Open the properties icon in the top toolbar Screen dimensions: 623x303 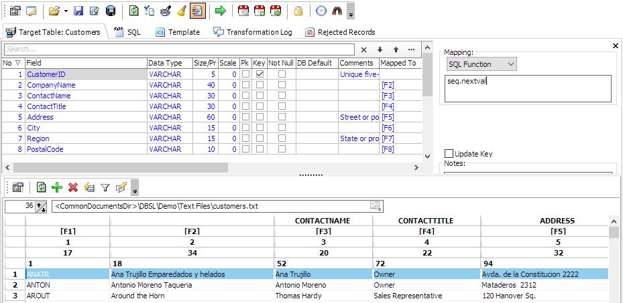tap(15, 11)
